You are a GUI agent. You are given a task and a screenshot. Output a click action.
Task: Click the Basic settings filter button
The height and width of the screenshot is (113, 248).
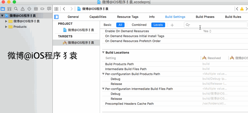point(107,25)
